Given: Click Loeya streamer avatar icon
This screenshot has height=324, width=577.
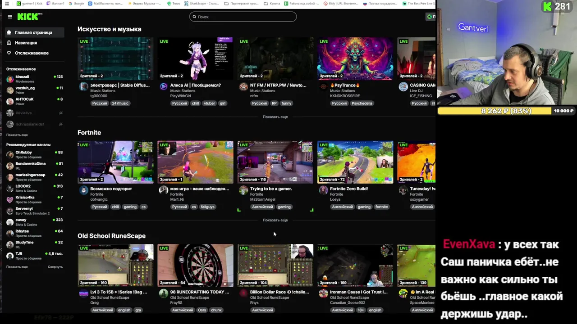Looking at the screenshot, I should point(323,190).
